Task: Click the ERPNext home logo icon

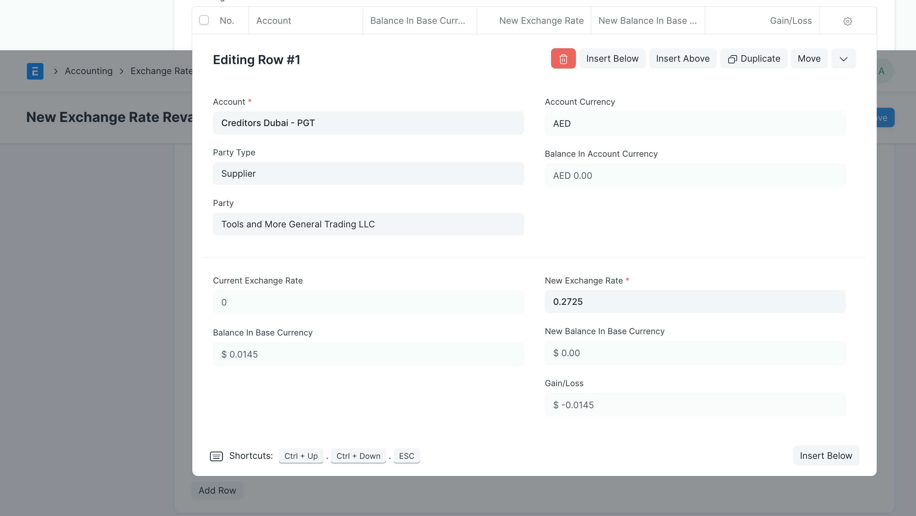Action: pos(35,71)
